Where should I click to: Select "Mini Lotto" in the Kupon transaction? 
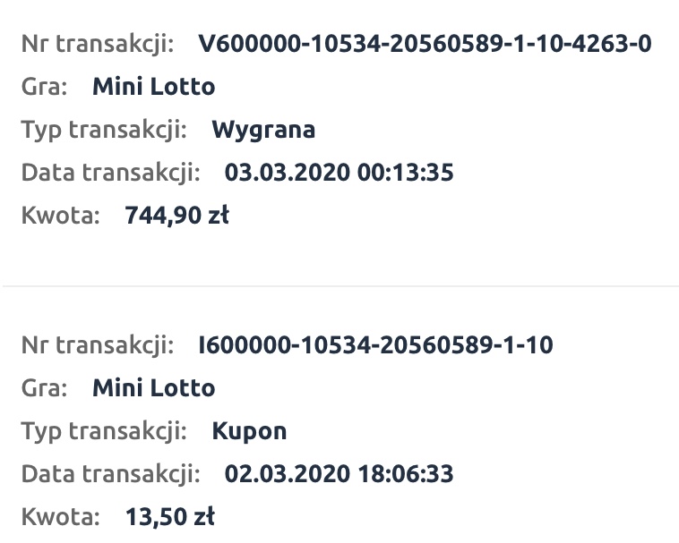(x=153, y=387)
